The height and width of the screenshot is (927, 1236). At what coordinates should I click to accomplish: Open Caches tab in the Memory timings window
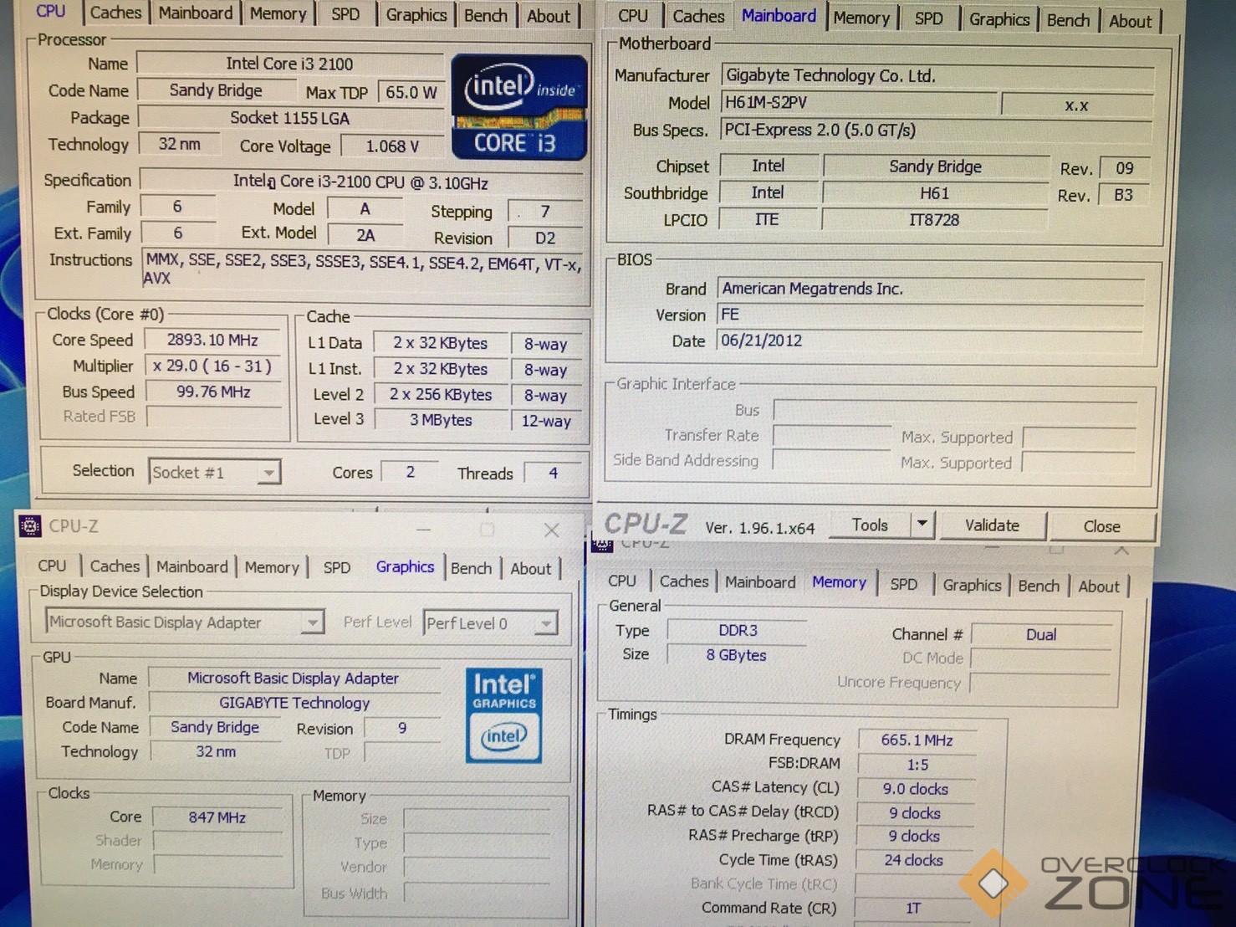tap(683, 581)
